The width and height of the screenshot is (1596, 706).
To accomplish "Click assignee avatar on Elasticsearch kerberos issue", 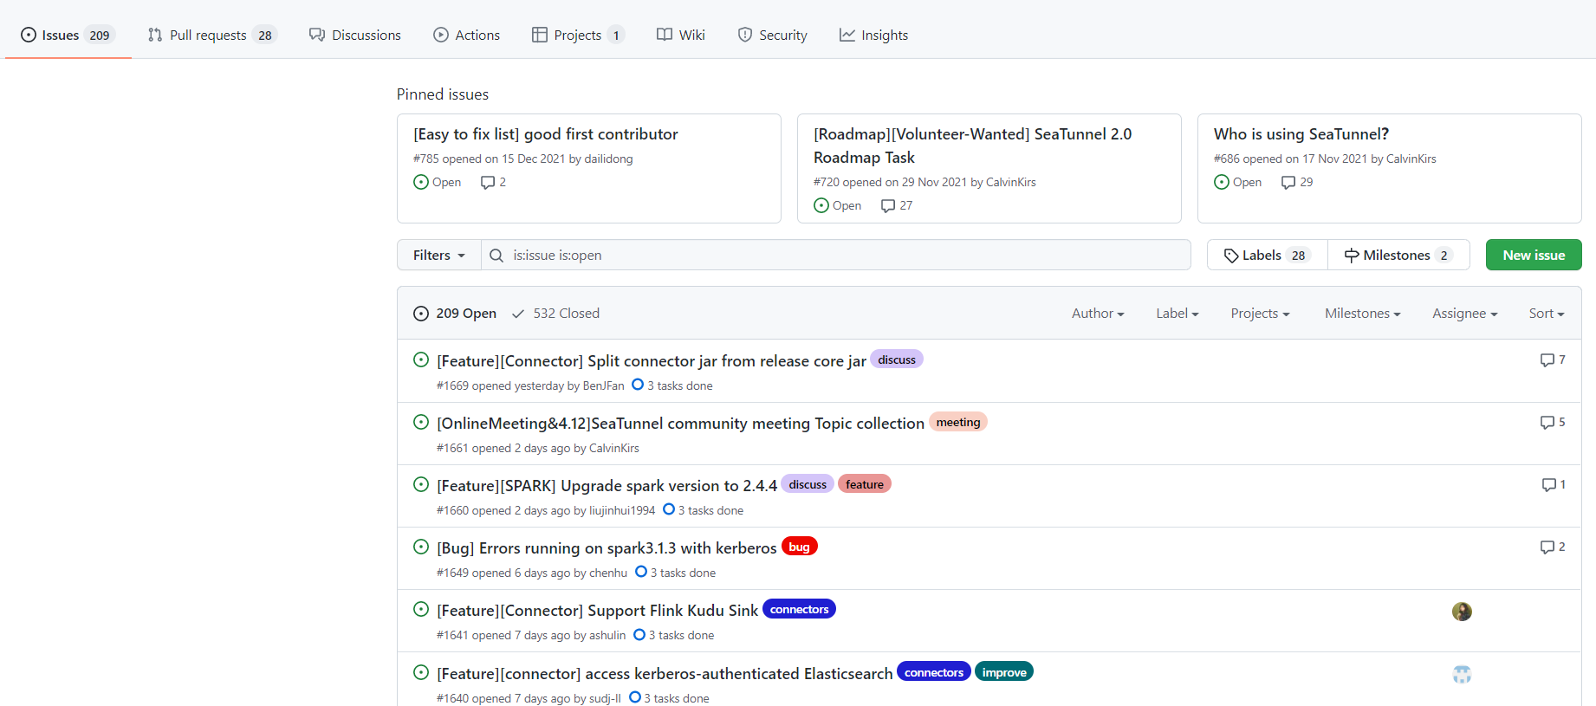I will tap(1462, 674).
